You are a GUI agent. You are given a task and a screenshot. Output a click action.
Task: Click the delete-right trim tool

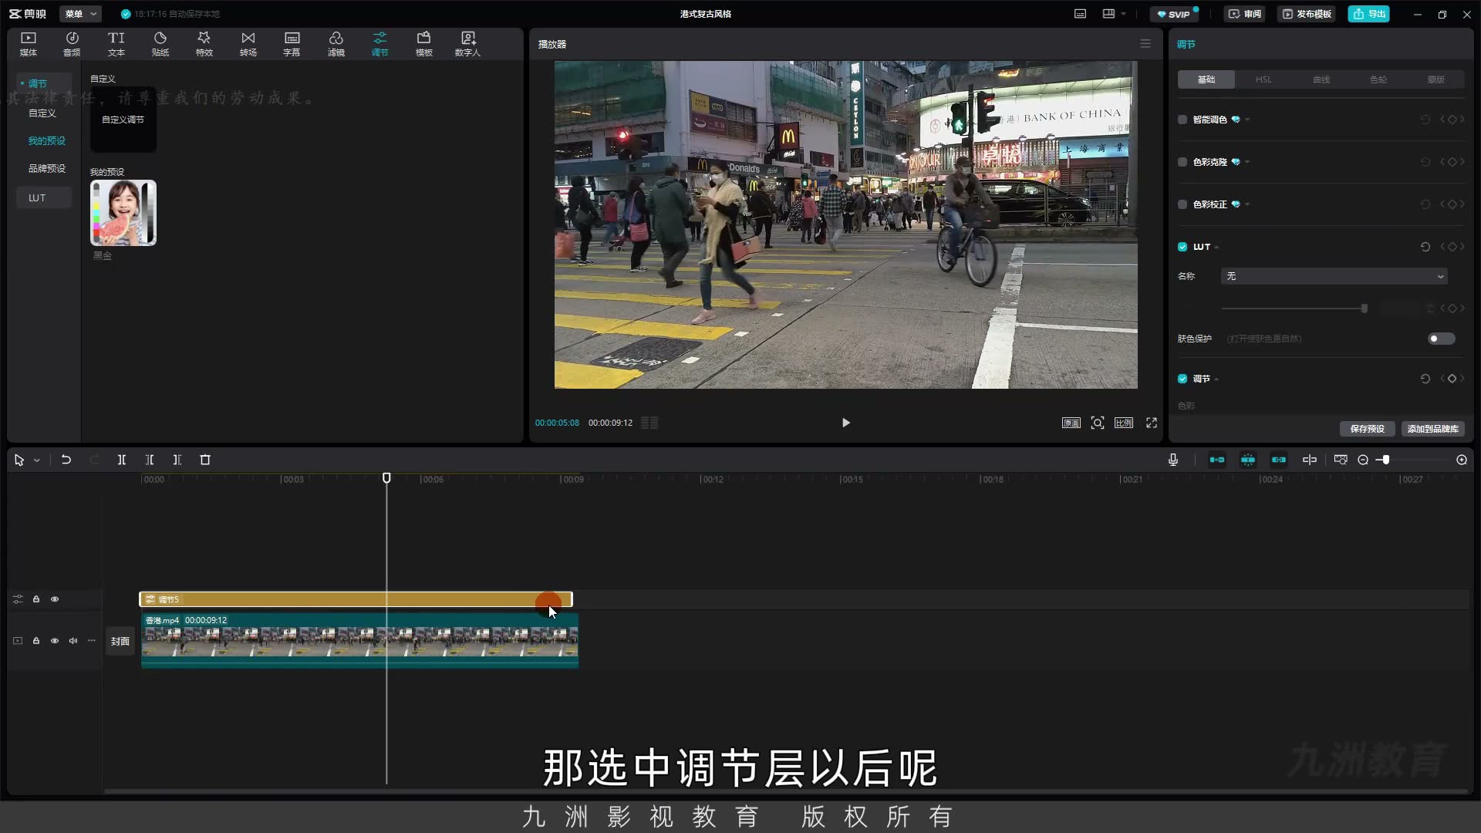point(177,460)
